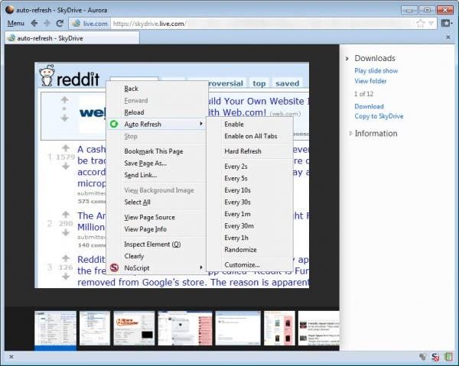Screen dimensions: 459x366
Task: Open the URL history dropdown arrow
Action: 431,24
